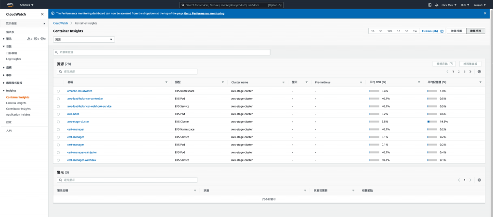493x217 pixels.
Task: Click aws-stage-cluster average CPU bar
Action: point(374,121)
